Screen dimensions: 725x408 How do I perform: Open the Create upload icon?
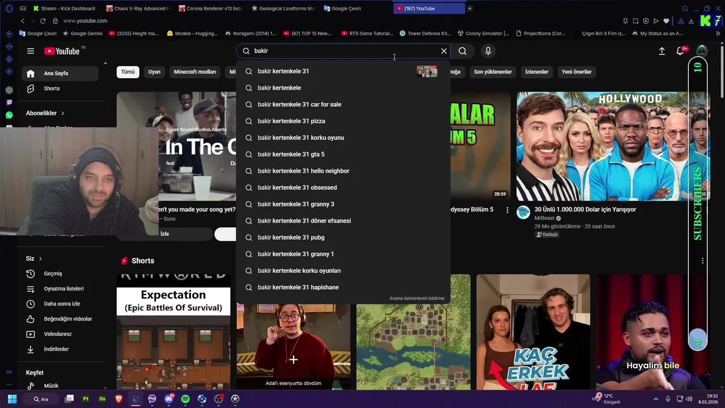[x=662, y=51]
